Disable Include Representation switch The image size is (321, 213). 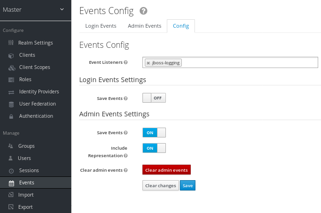pyautogui.click(x=154, y=148)
